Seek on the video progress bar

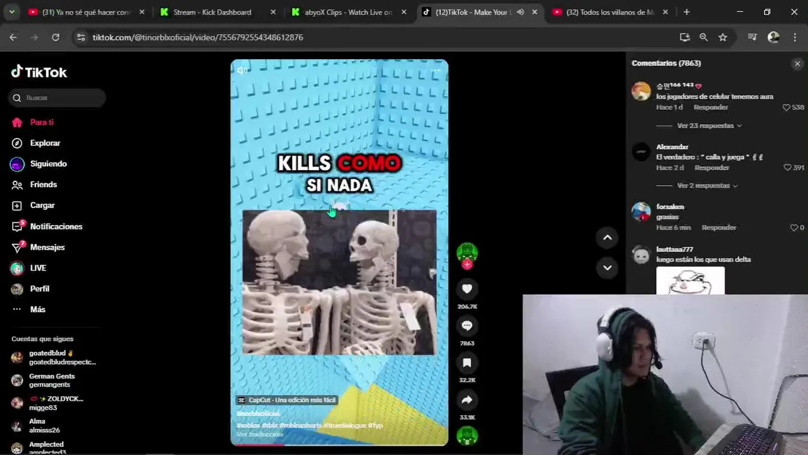coord(340,444)
